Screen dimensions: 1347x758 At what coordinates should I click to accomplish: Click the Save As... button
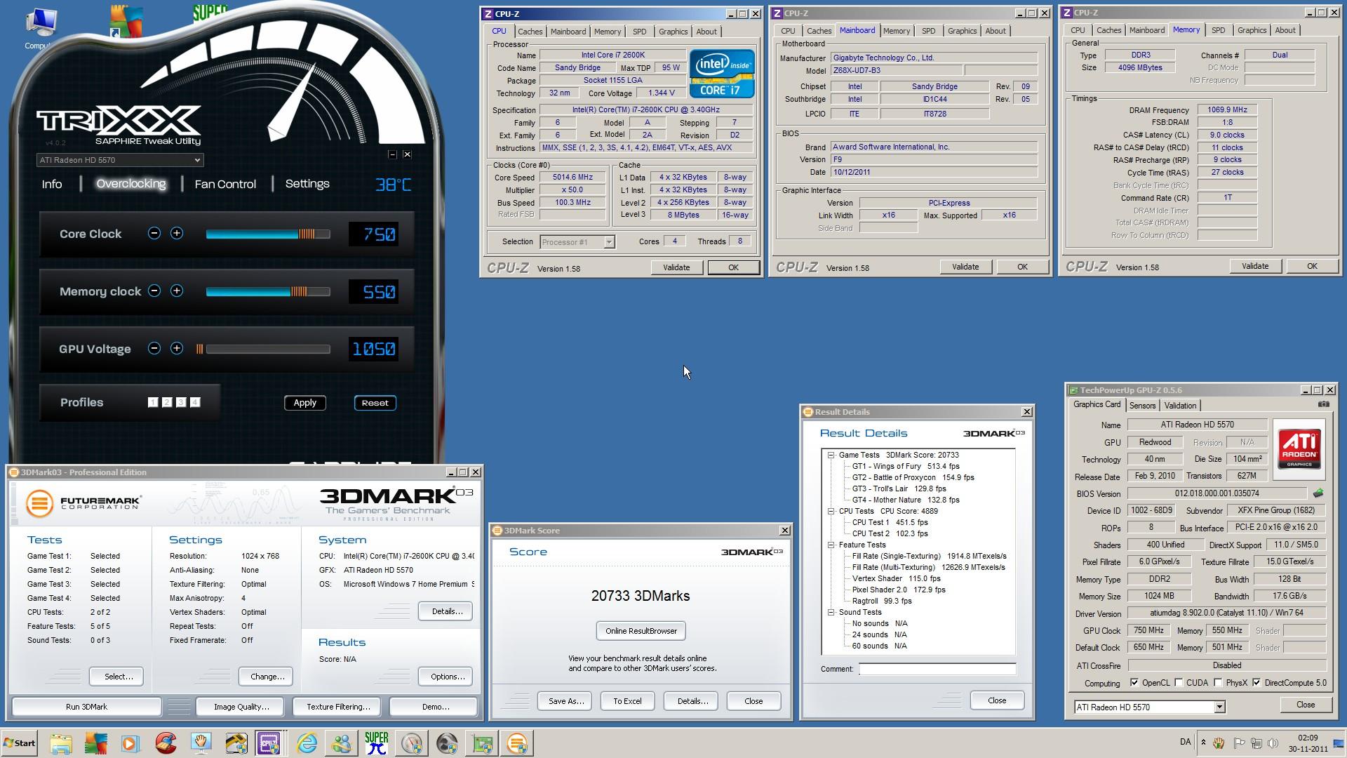pos(565,701)
